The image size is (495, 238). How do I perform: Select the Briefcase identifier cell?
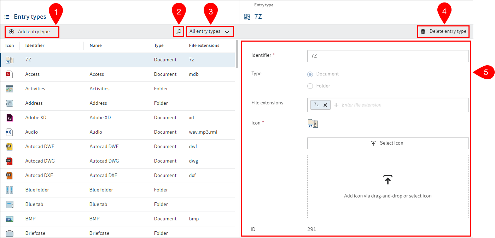(x=35, y=233)
